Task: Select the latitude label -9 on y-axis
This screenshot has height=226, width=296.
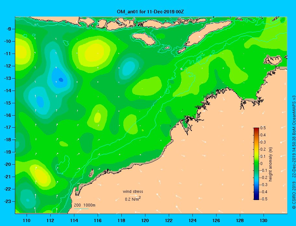Action: coord(8,29)
